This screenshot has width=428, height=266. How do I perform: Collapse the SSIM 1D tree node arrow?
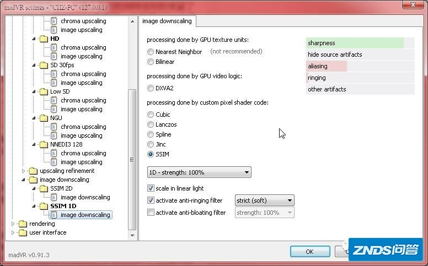pos(34,206)
